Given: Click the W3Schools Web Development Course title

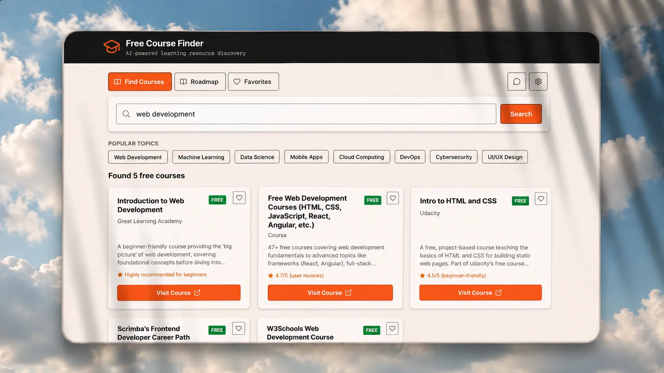Looking at the screenshot, I should (300, 333).
